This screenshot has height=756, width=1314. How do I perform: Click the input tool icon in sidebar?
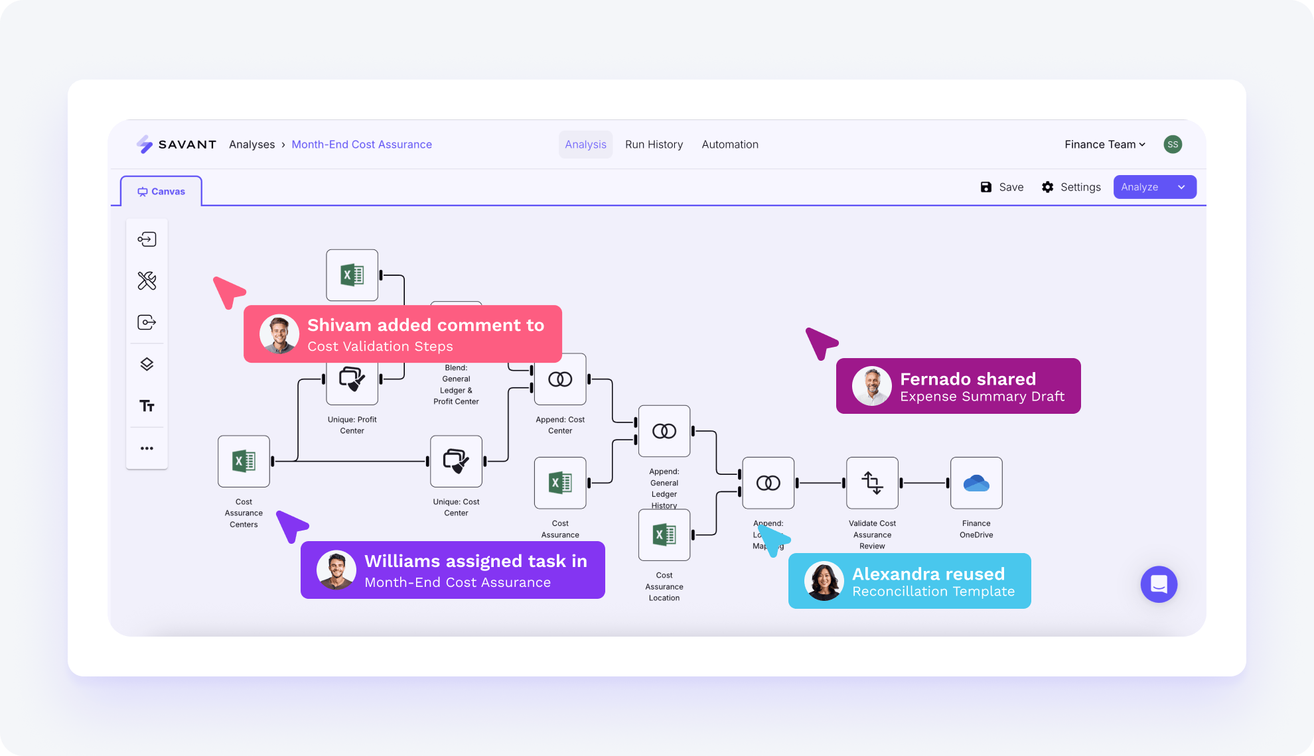pyautogui.click(x=147, y=239)
